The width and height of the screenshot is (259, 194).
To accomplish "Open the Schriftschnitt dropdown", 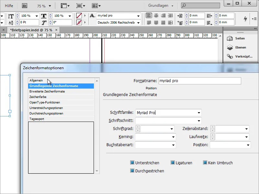I will [199, 121].
